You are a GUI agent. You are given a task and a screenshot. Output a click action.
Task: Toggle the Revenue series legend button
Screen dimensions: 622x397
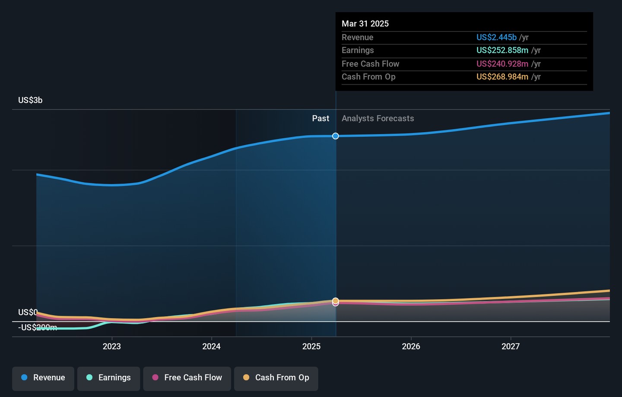click(x=43, y=378)
